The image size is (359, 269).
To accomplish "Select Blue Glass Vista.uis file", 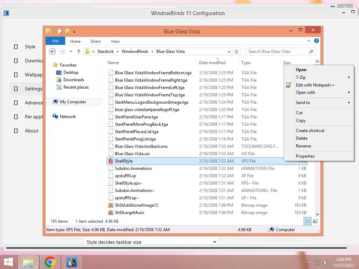I will [132, 154].
